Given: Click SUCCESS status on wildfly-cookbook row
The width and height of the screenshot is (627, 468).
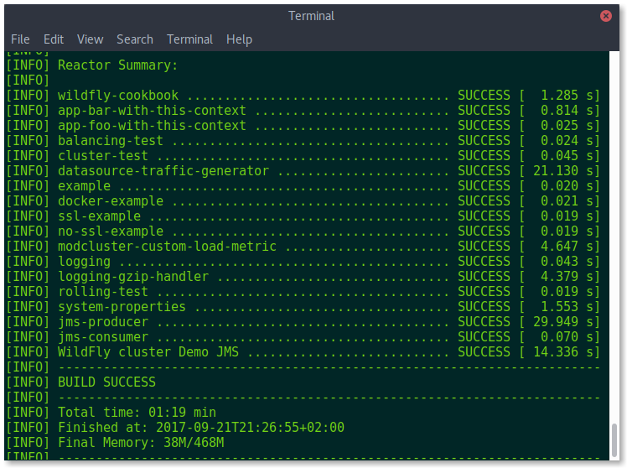Looking at the screenshot, I should coord(484,96).
